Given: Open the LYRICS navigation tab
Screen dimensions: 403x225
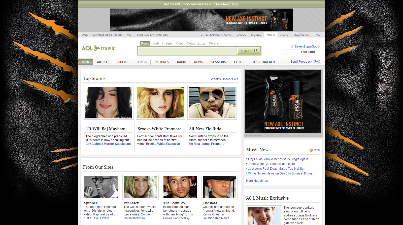Looking at the screenshot, I should click(x=239, y=62).
